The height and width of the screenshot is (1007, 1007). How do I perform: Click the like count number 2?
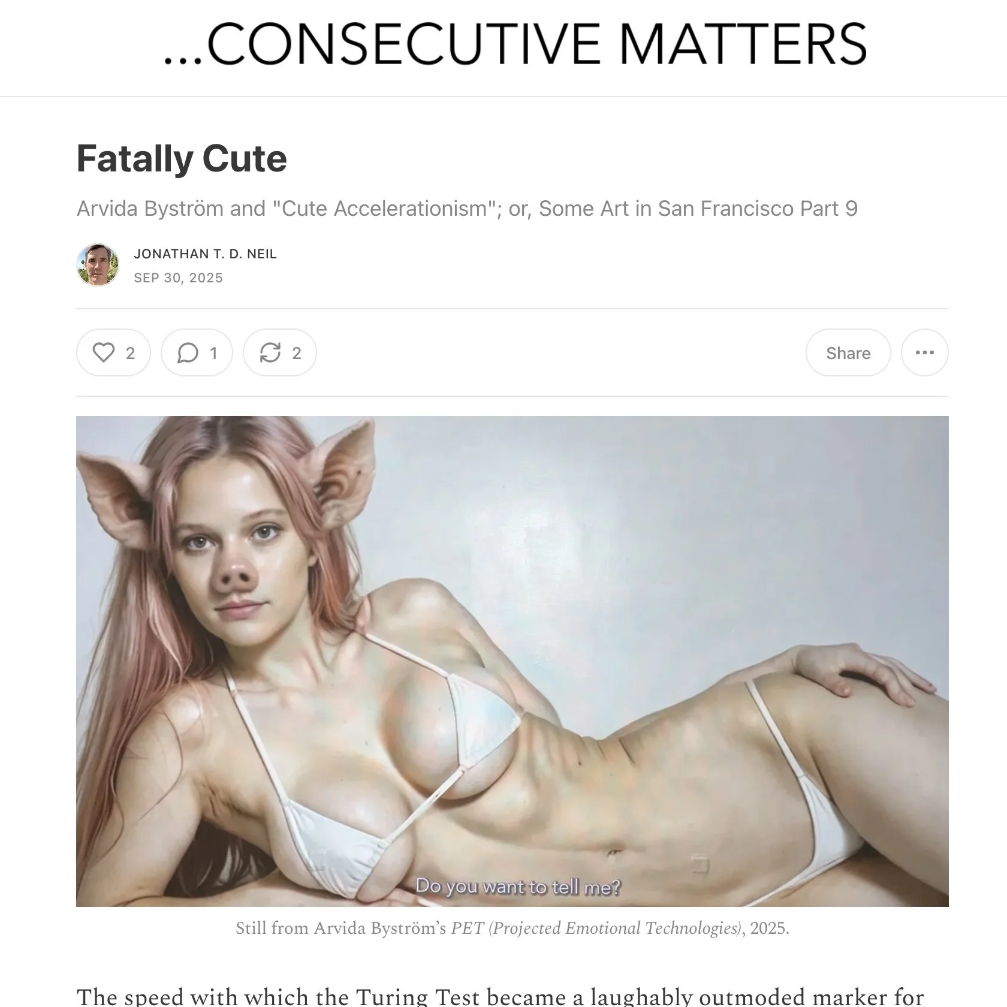(130, 353)
